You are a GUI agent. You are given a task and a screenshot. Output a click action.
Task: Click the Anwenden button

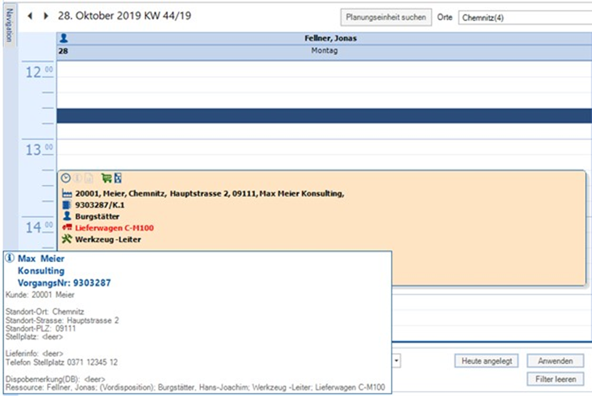[555, 361]
